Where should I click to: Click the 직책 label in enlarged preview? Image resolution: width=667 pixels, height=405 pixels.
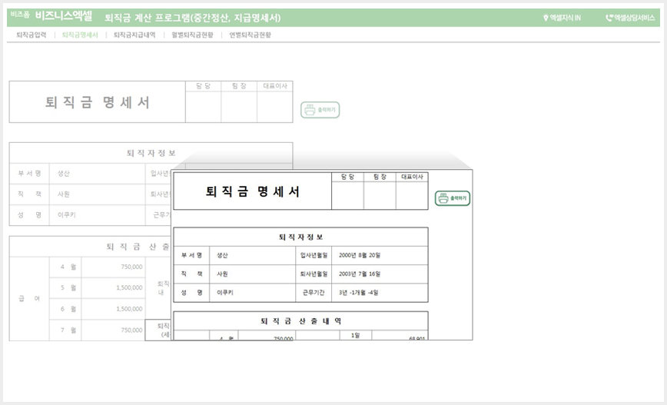pos(191,274)
